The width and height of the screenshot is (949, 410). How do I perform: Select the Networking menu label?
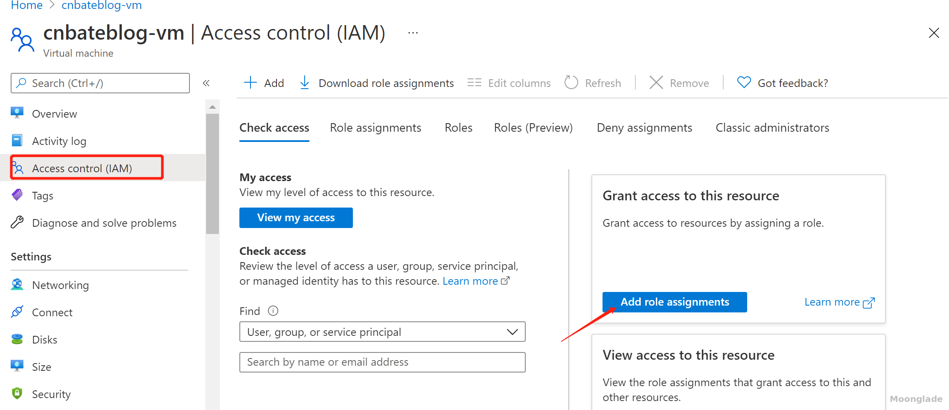click(x=61, y=285)
